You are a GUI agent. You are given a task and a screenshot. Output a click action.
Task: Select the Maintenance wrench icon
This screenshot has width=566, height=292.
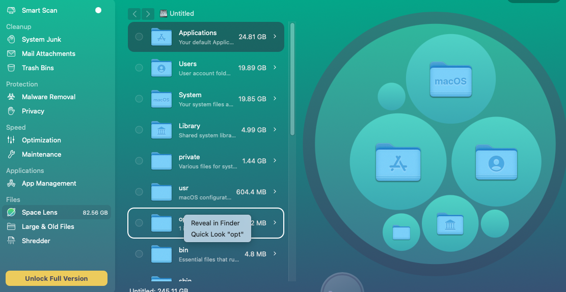(11, 154)
